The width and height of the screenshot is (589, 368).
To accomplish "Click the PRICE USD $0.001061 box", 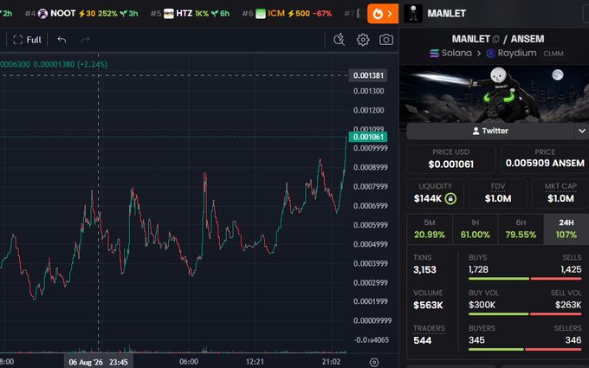I will click(450, 158).
